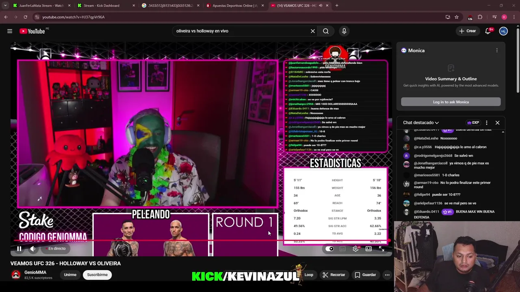Close the live chat panel
The width and height of the screenshot is (520, 292).
click(497, 122)
